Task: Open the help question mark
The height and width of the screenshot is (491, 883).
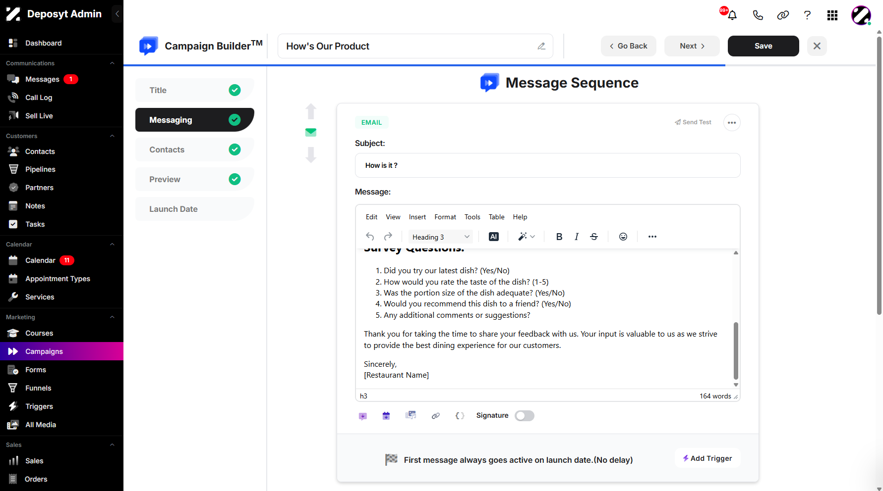Action: tap(807, 15)
